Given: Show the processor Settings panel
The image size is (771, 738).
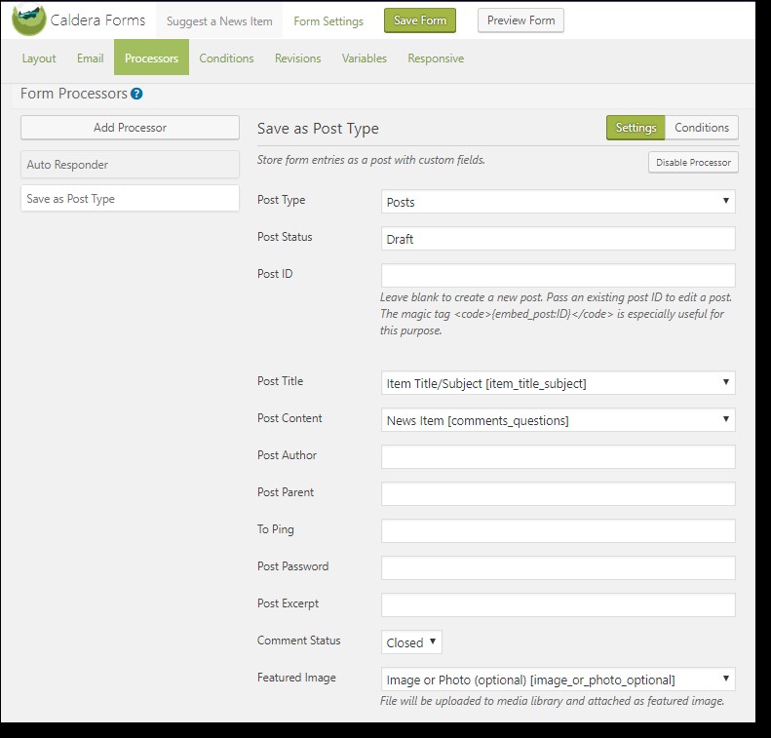Looking at the screenshot, I should pos(636,128).
